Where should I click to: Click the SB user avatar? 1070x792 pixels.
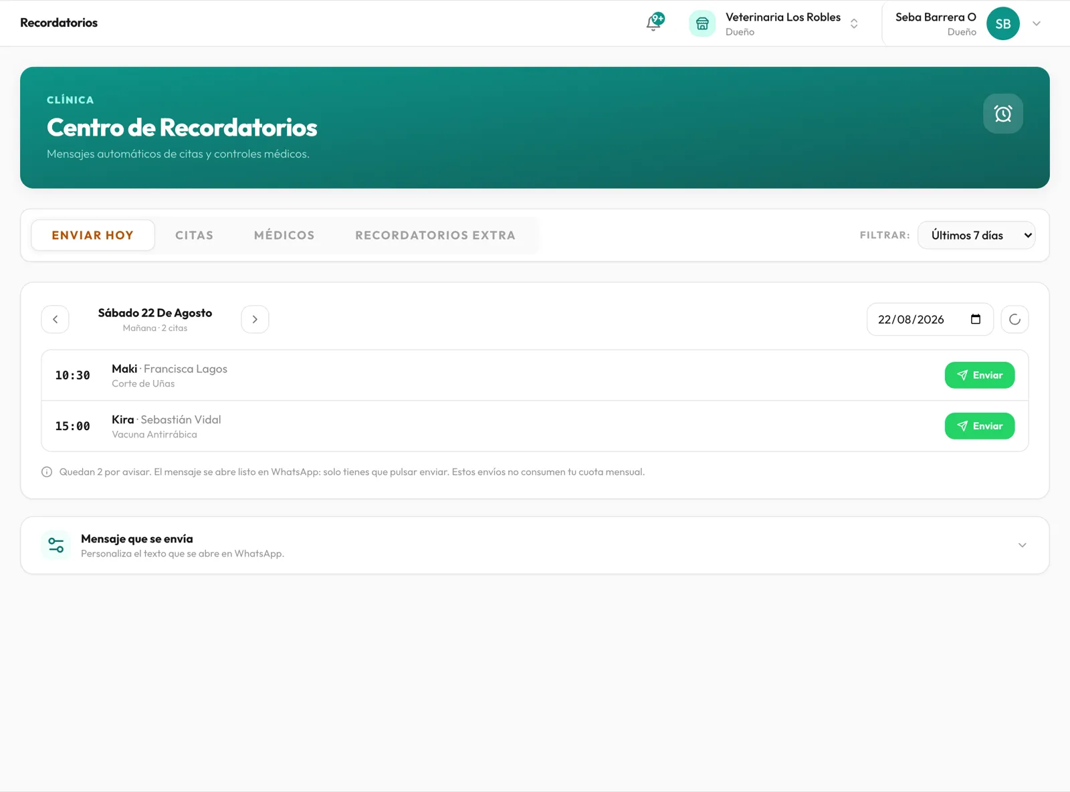tap(1002, 23)
